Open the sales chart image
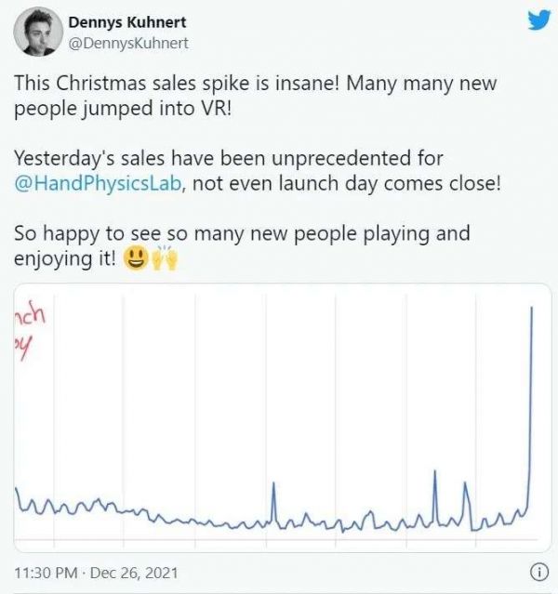The height and width of the screenshot is (594, 558). coord(279,418)
